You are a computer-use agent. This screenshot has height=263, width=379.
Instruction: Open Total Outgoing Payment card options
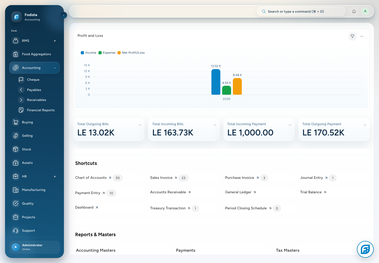click(x=365, y=125)
